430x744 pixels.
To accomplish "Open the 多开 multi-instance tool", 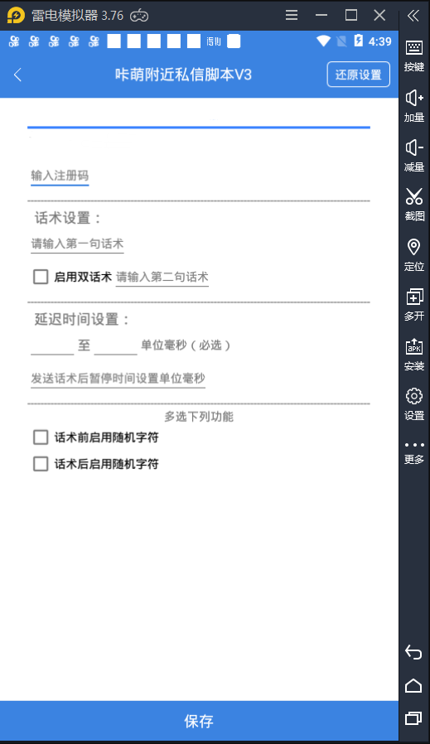I will (x=414, y=305).
